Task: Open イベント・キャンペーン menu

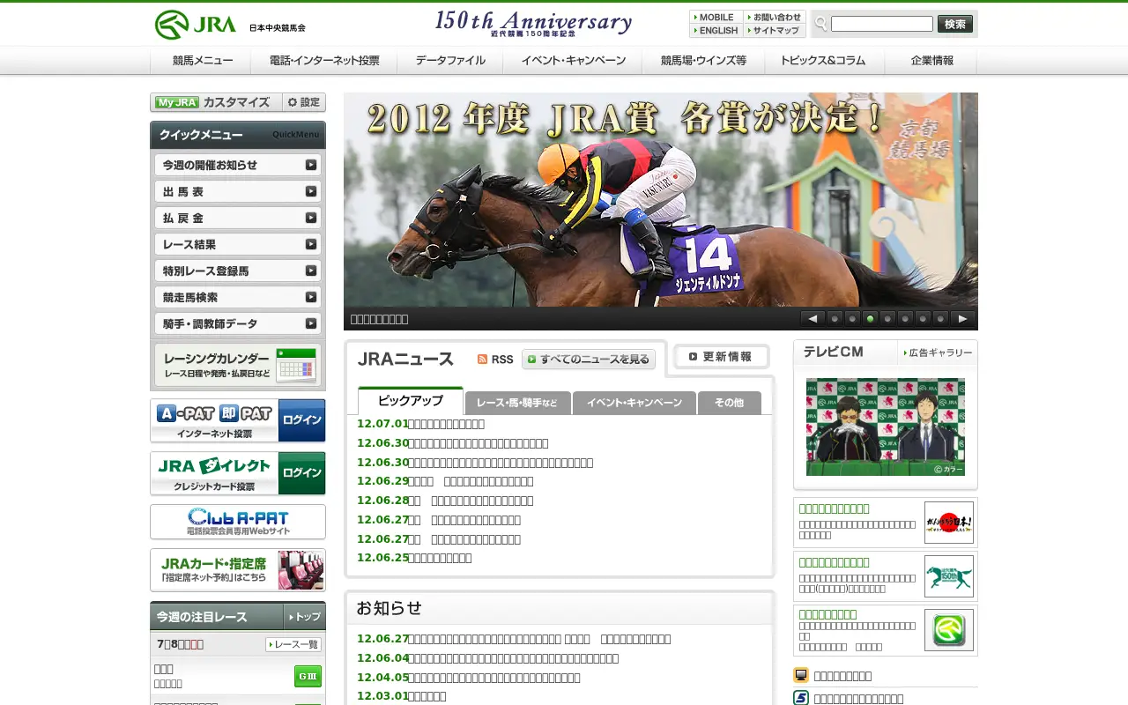Action: point(572,61)
